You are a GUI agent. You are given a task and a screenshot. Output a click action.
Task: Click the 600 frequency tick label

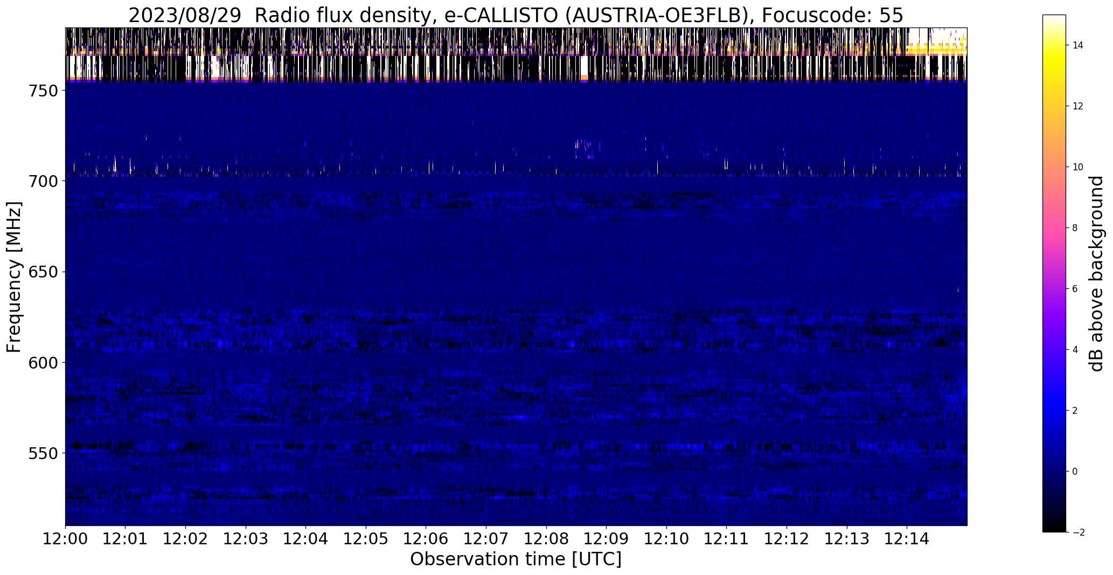tap(43, 362)
